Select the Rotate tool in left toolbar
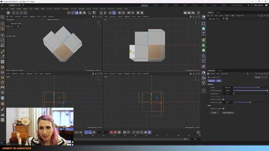269x151 pixels. pyautogui.click(x=3, y=40)
